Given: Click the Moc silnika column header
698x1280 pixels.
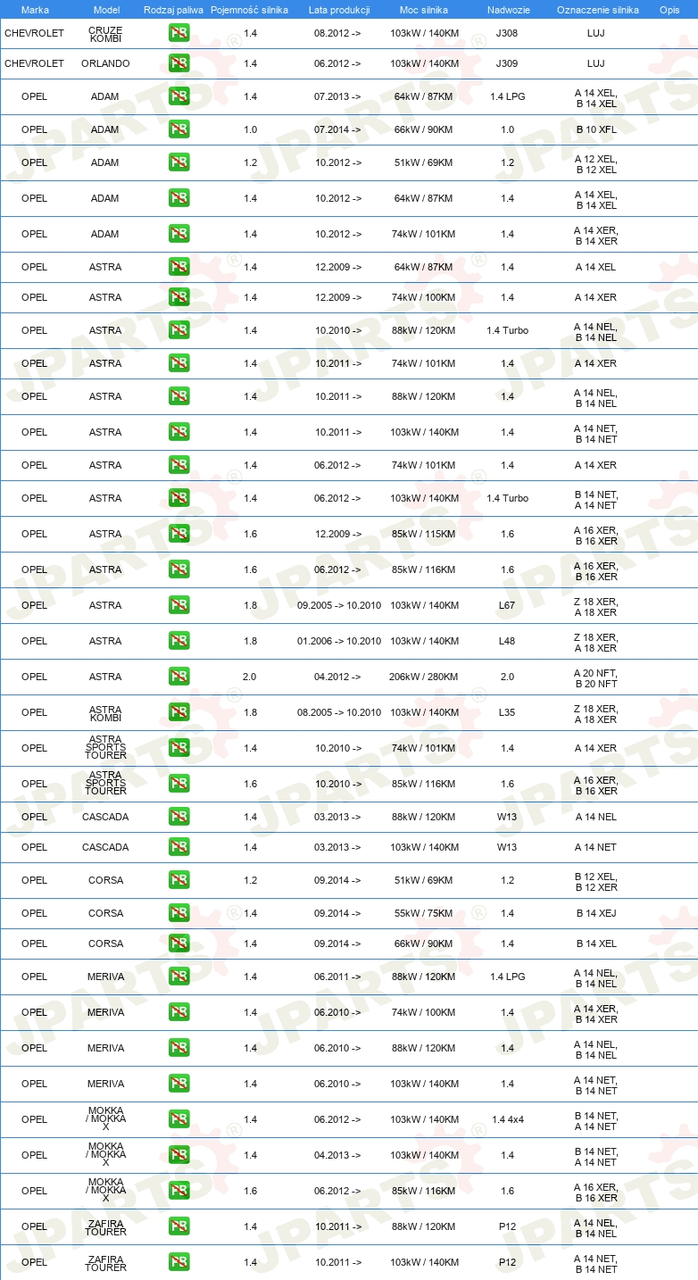Looking at the screenshot, I should tap(424, 10).
